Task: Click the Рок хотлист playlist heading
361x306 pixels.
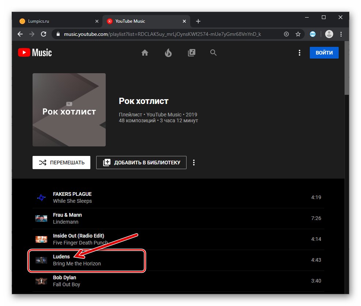Action: pos(143,101)
